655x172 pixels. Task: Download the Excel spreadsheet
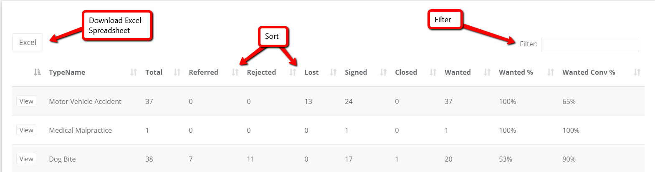click(x=28, y=43)
